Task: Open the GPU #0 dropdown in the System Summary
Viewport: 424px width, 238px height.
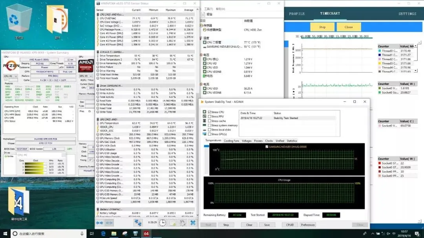Action: click(x=86, y=76)
